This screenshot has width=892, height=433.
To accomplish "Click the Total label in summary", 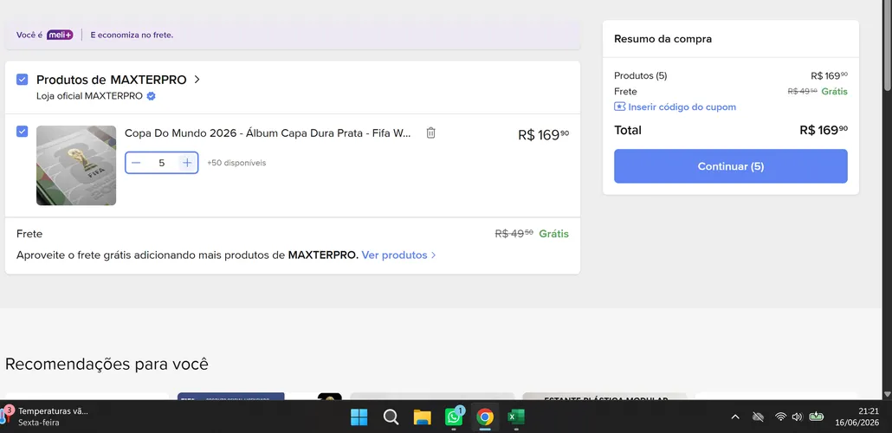I will pos(628,130).
